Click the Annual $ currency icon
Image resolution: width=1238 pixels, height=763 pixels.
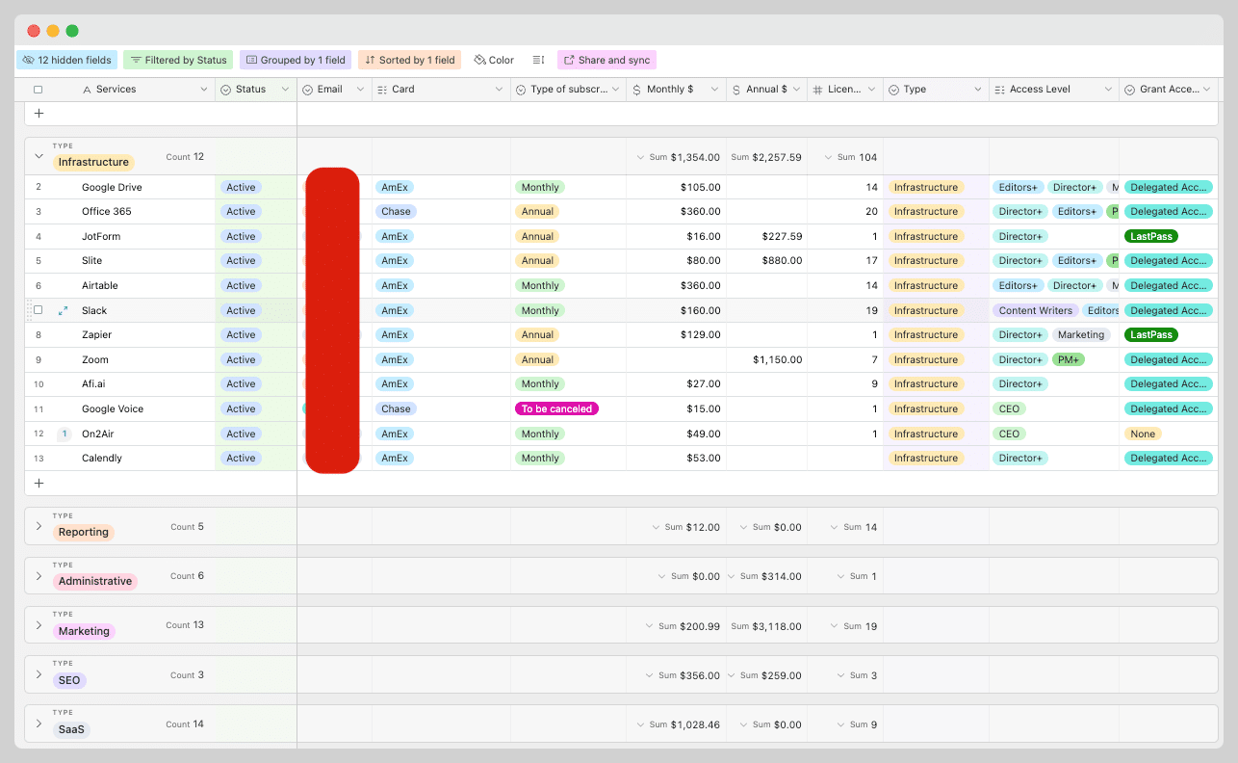[x=736, y=90]
